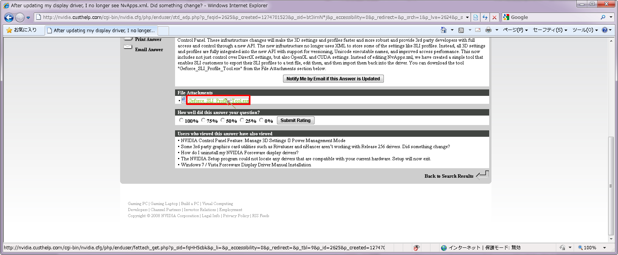Screen dimensions: 618x255
Task: Print the page with the printer icon
Action: coord(488,30)
